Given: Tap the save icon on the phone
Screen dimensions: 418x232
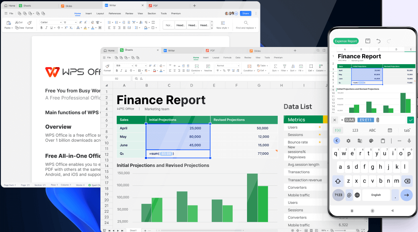Looking at the screenshot, I should [368, 41].
